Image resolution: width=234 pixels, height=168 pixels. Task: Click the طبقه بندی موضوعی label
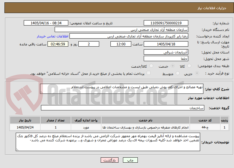pyautogui.click(x=214, y=66)
